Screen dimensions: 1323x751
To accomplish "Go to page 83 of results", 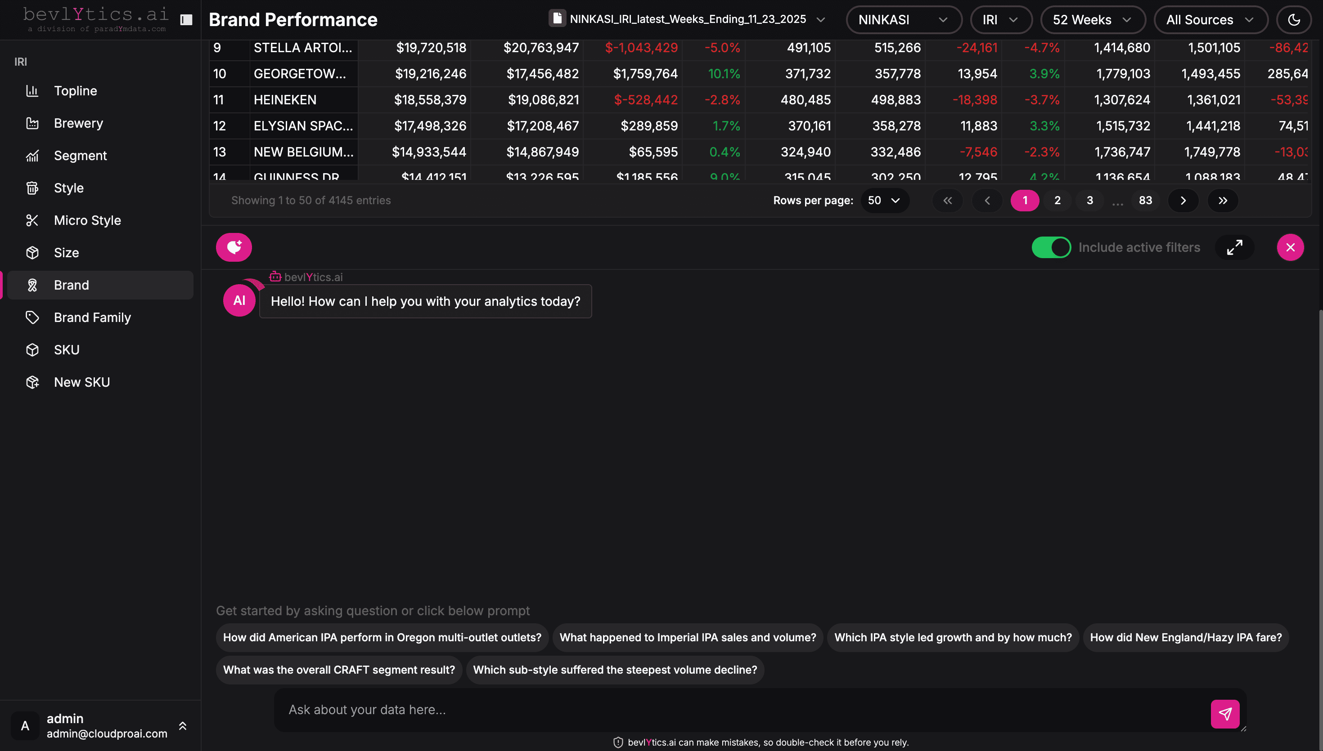I will 1145,201.
